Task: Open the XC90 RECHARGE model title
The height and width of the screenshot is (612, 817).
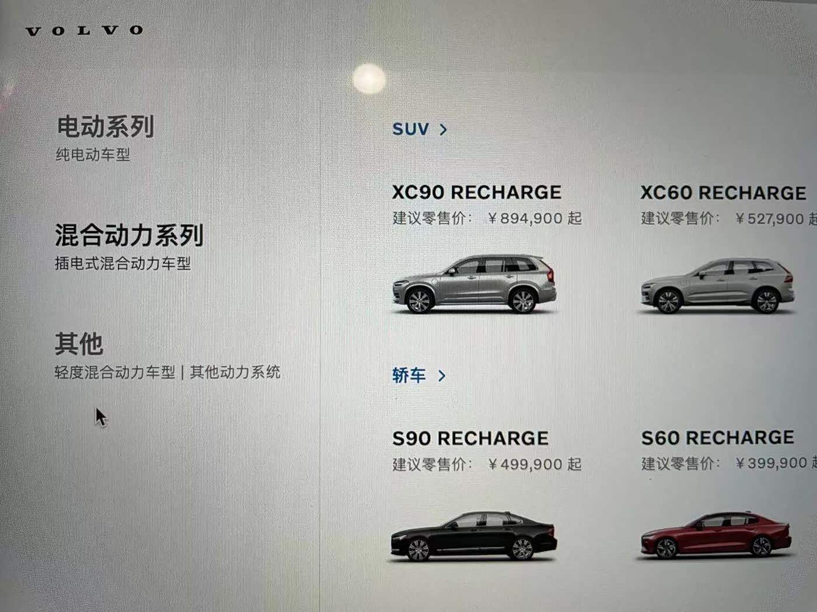Action: point(477,192)
